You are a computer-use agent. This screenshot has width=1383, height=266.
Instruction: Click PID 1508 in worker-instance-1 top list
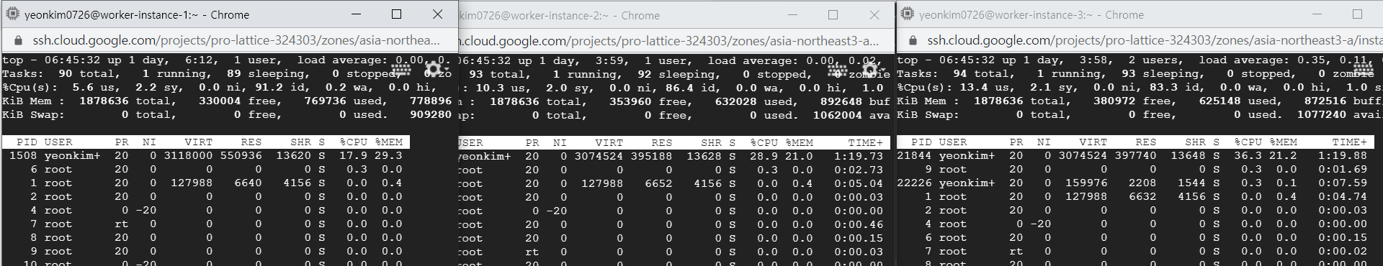click(x=23, y=155)
